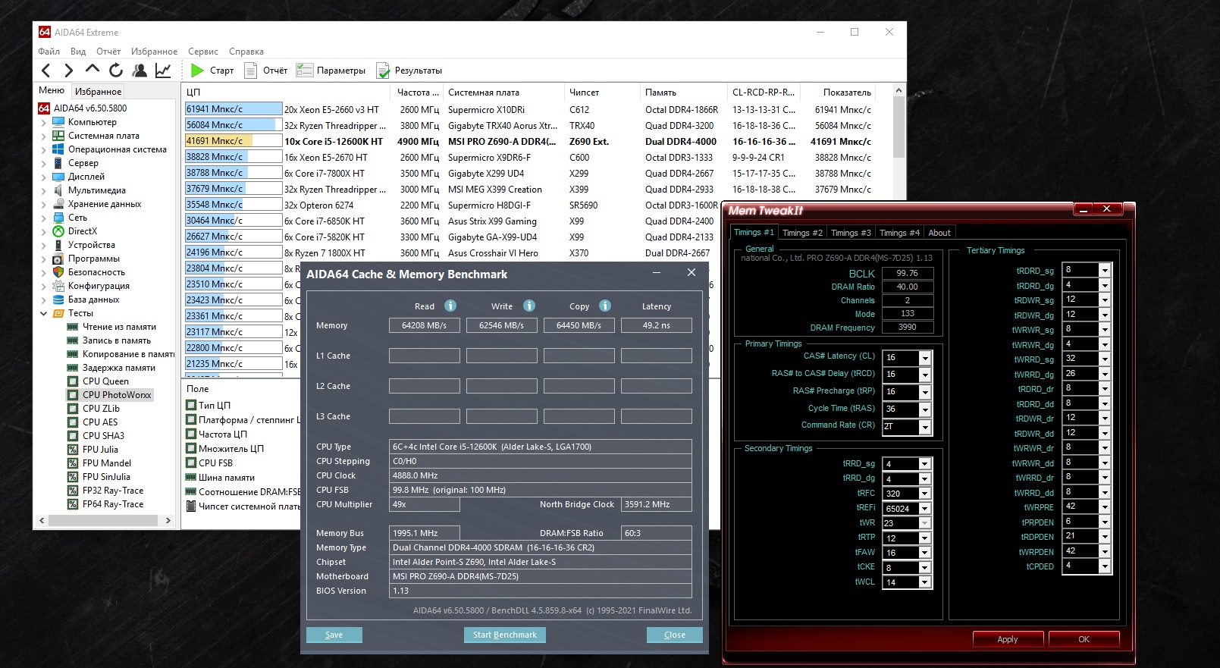Select the Хранение данных storage icon
This screenshot has width=1220, height=668.
pyautogui.click(x=58, y=204)
